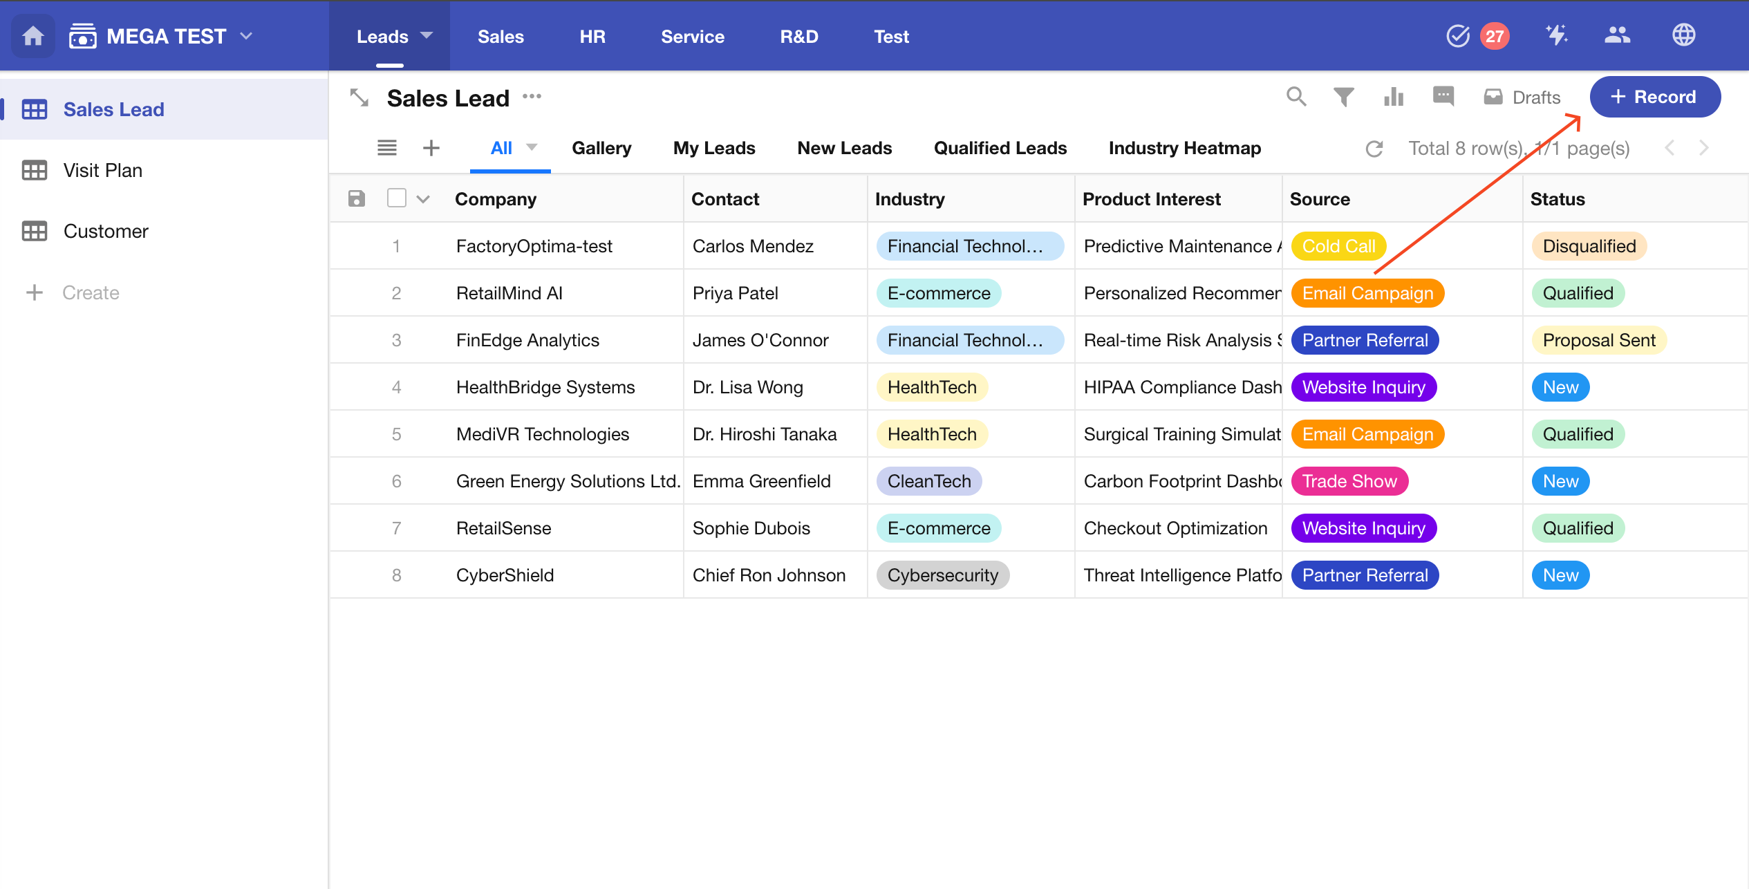Open the bar chart statistics icon
The height and width of the screenshot is (889, 1749).
(x=1394, y=97)
